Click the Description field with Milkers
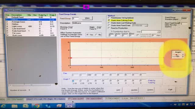 [x=87, y=23]
